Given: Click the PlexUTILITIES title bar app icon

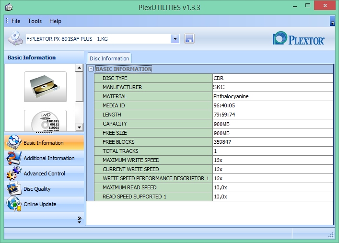Looking at the screenshot, I should [x=9, y=8].
